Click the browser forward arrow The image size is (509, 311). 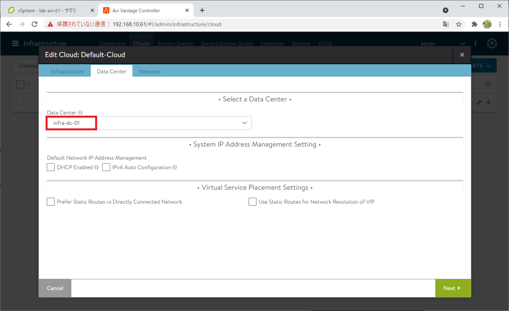pyautogui.click(x=22, y=24)
